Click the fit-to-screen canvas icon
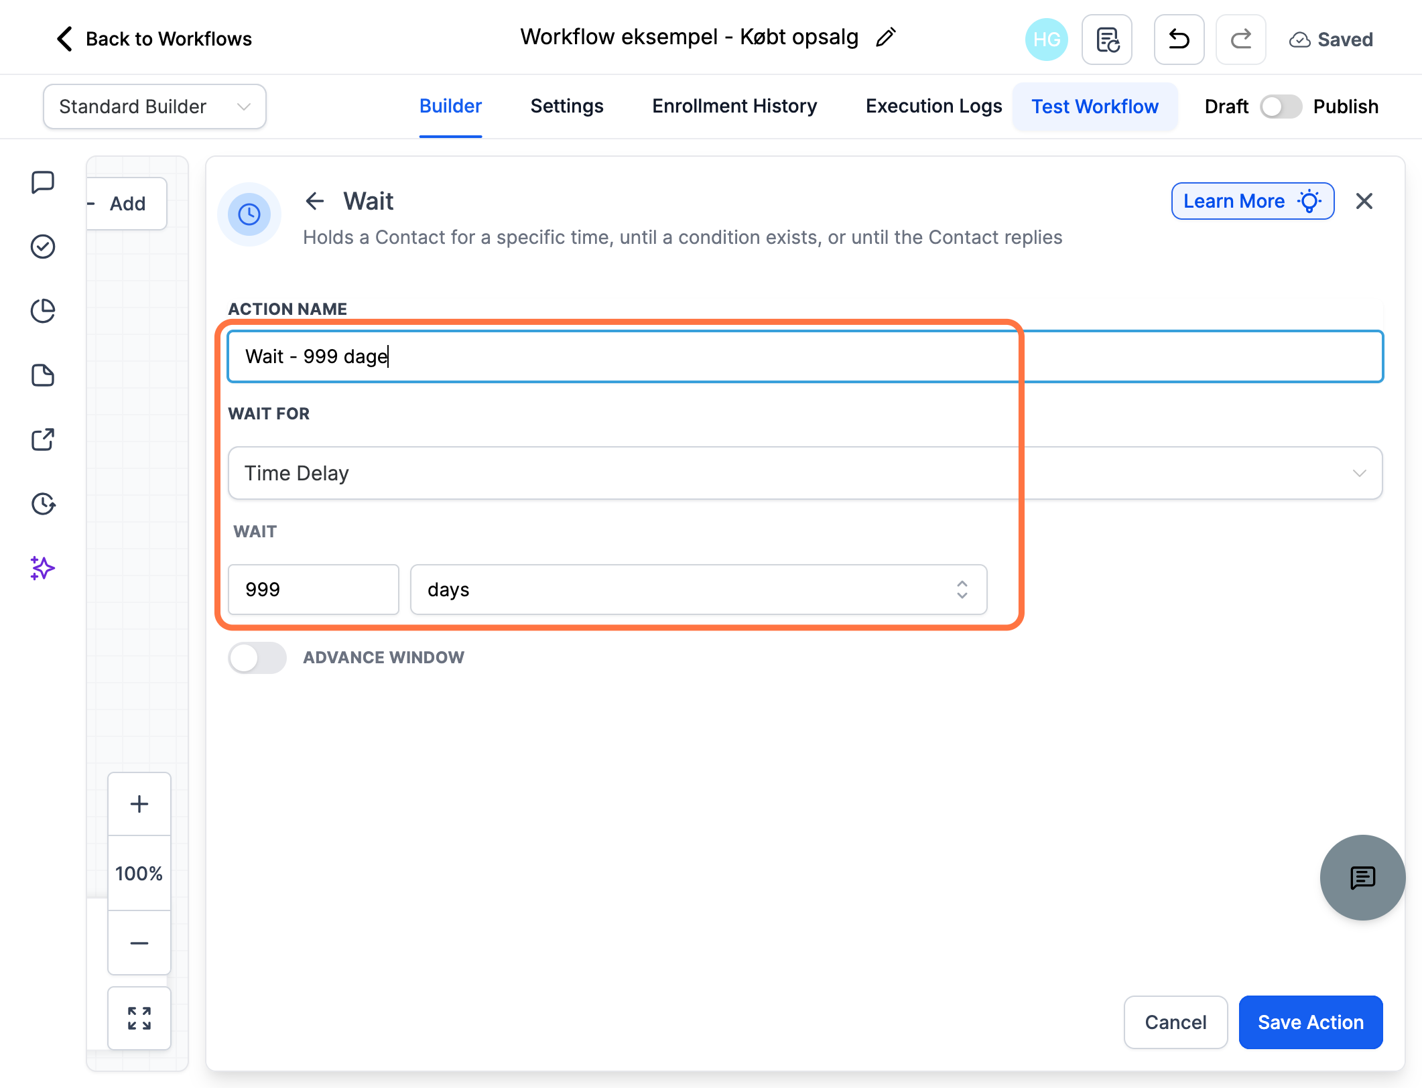Viewport: 1422px width, 1088px height. click(139, 1018)
